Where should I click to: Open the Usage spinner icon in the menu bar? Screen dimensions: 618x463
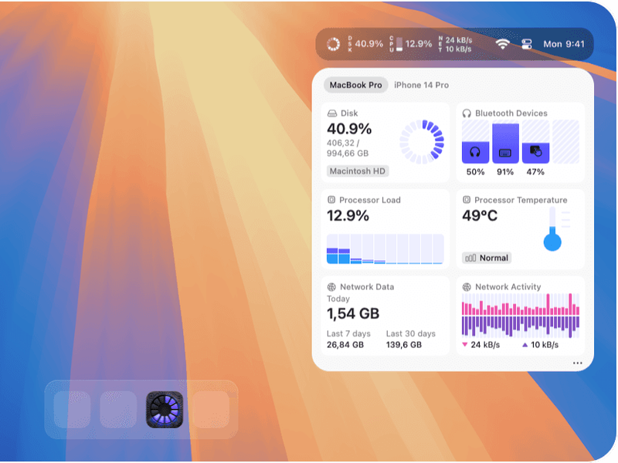pos(332,44)
